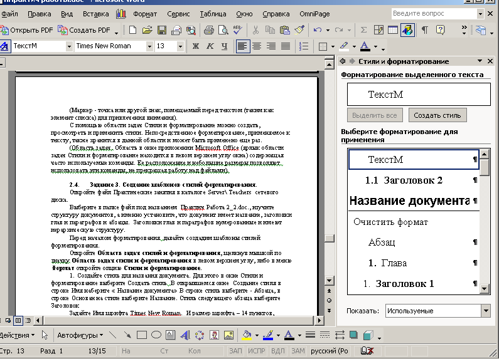
Task: Click the Cut scissors icon
Action: (x=255, y=30)
